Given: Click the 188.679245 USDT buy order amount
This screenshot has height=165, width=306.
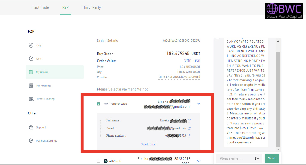Looking at the screenshot, I should pos(183,54).
